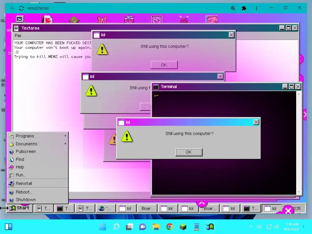Viewport: 312px width, 234px height.
Task: Show hidden tray icons chevron
Action: pos(251,227)
